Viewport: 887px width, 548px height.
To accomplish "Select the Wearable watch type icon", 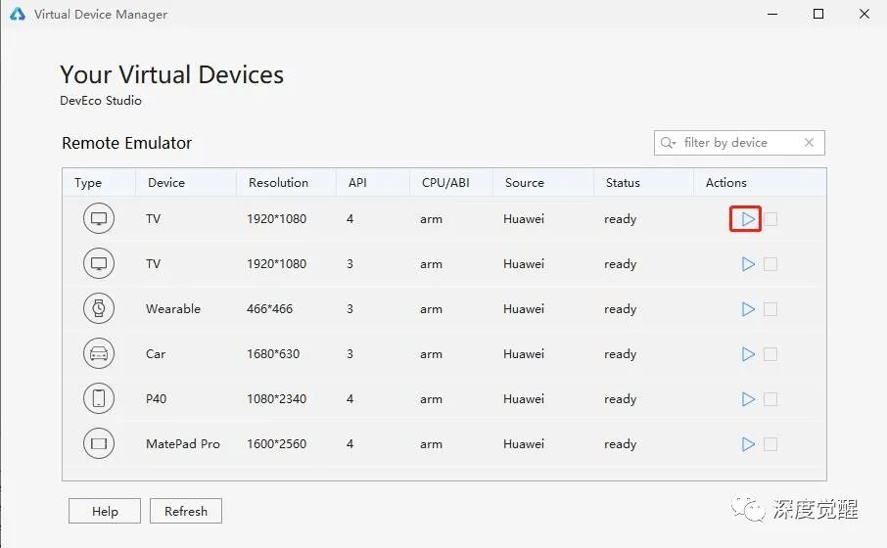I will point(99,308).
